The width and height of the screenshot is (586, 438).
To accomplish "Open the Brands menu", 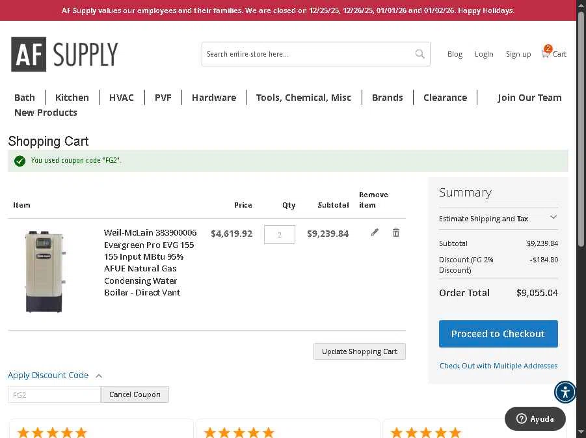I will pos(387,98).
